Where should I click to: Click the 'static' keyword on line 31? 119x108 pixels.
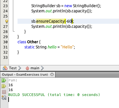29,47
